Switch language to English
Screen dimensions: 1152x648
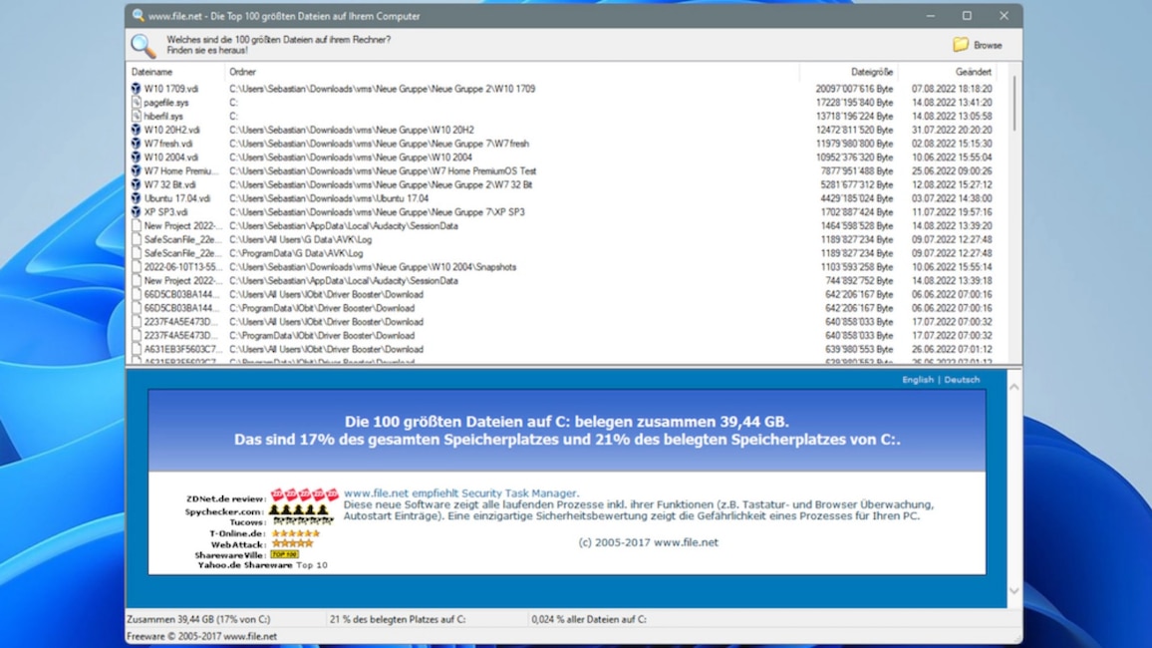918,380
